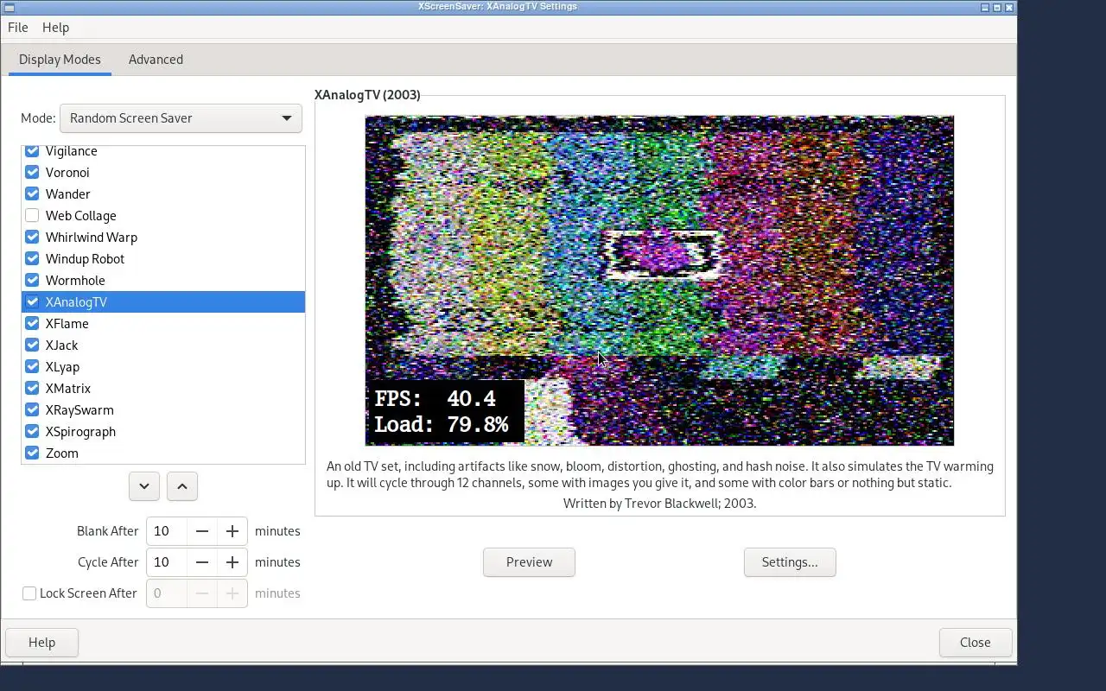Select XRaySwarm in the screensaver list
Viewport: 1106px width, 691px height.
163,410
